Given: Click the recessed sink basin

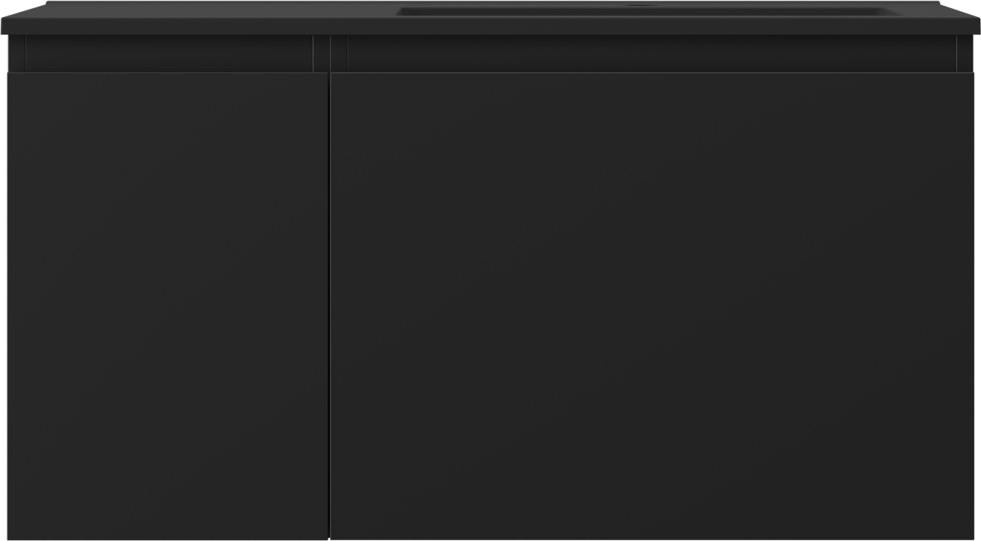Looking at the screenshot, I should coord(642,11).
